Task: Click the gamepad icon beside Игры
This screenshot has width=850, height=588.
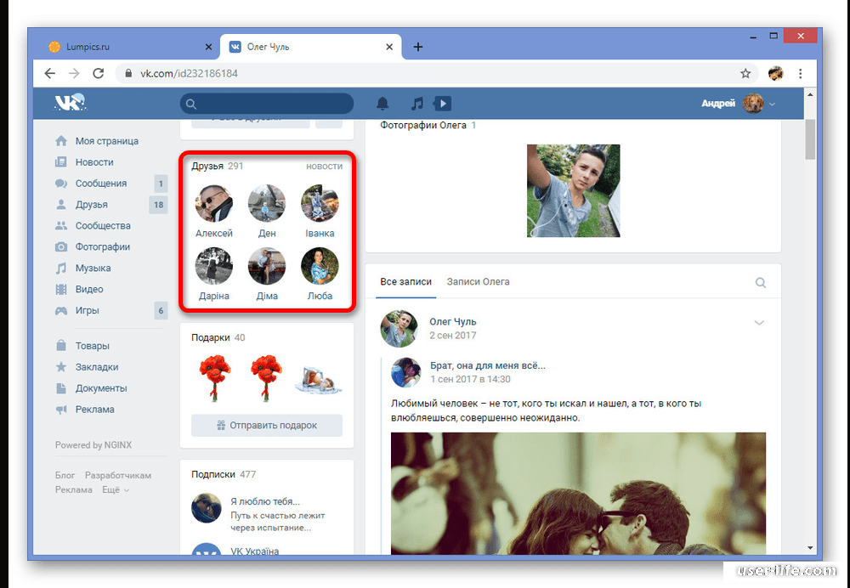Action: 61,310
